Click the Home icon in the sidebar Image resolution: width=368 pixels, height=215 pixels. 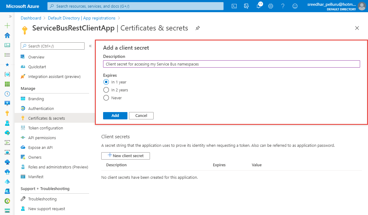click(7, 35)
